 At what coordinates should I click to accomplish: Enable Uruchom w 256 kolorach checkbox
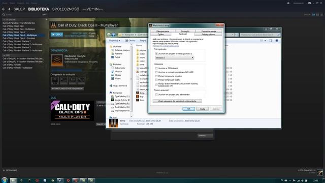pos(156,68)
